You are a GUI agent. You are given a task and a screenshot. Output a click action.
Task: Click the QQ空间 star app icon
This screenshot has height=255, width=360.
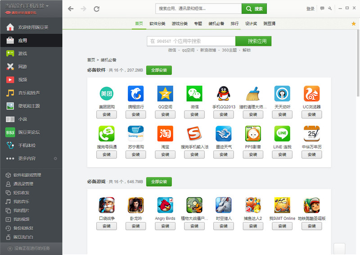pyautogui.click(x=165, y=94)
